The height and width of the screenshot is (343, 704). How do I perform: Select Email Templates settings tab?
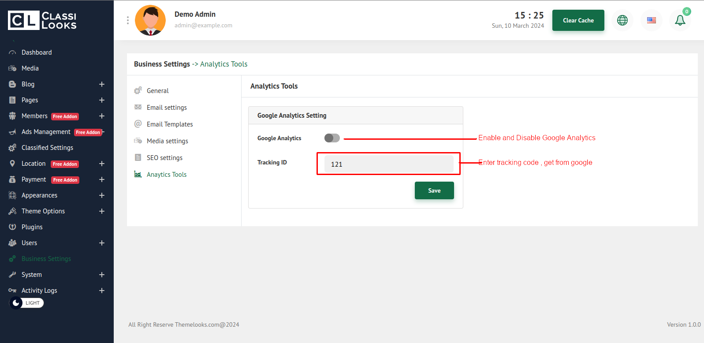(170, 124)
